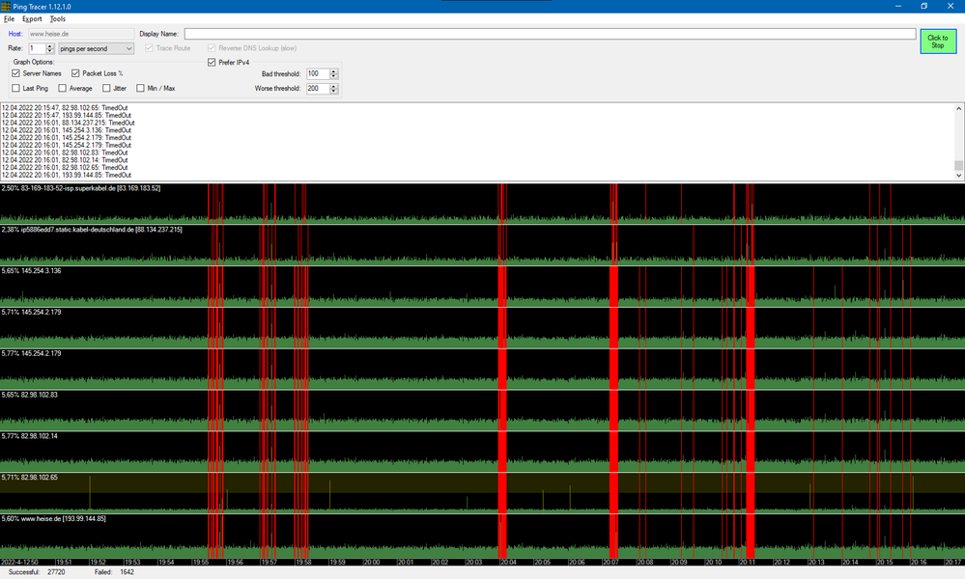Screen dimensions: 965x579
Task: Click the 20:11 marker on the timeline
Action: 747,563
